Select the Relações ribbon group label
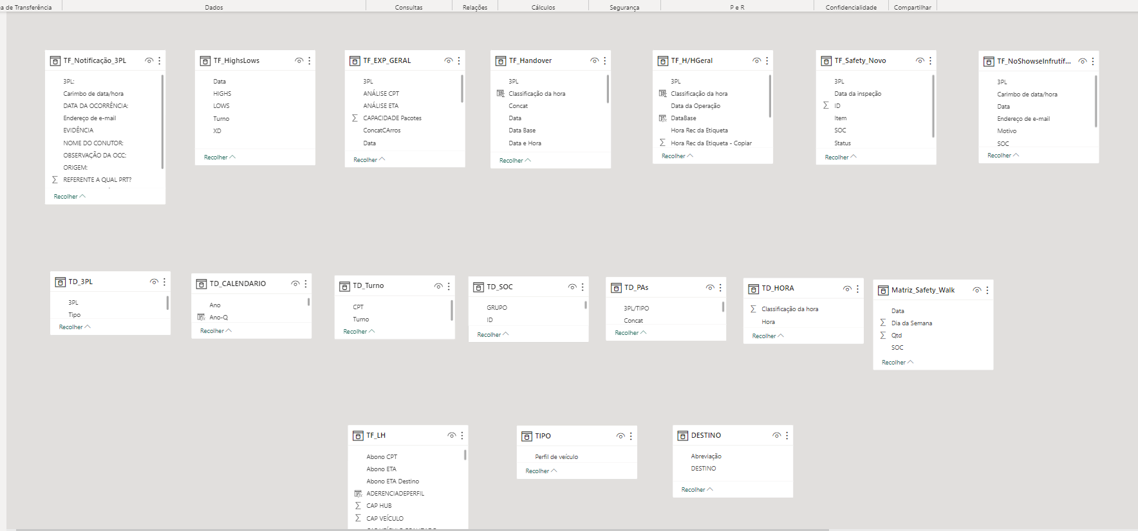 click(x=475, y=8)
